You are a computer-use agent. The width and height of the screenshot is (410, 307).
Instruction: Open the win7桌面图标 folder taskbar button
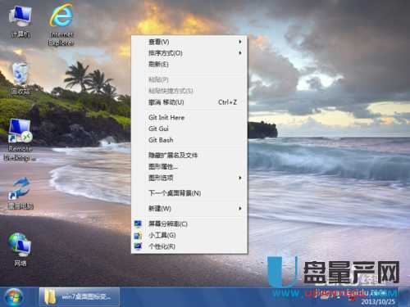click(80, 296)
